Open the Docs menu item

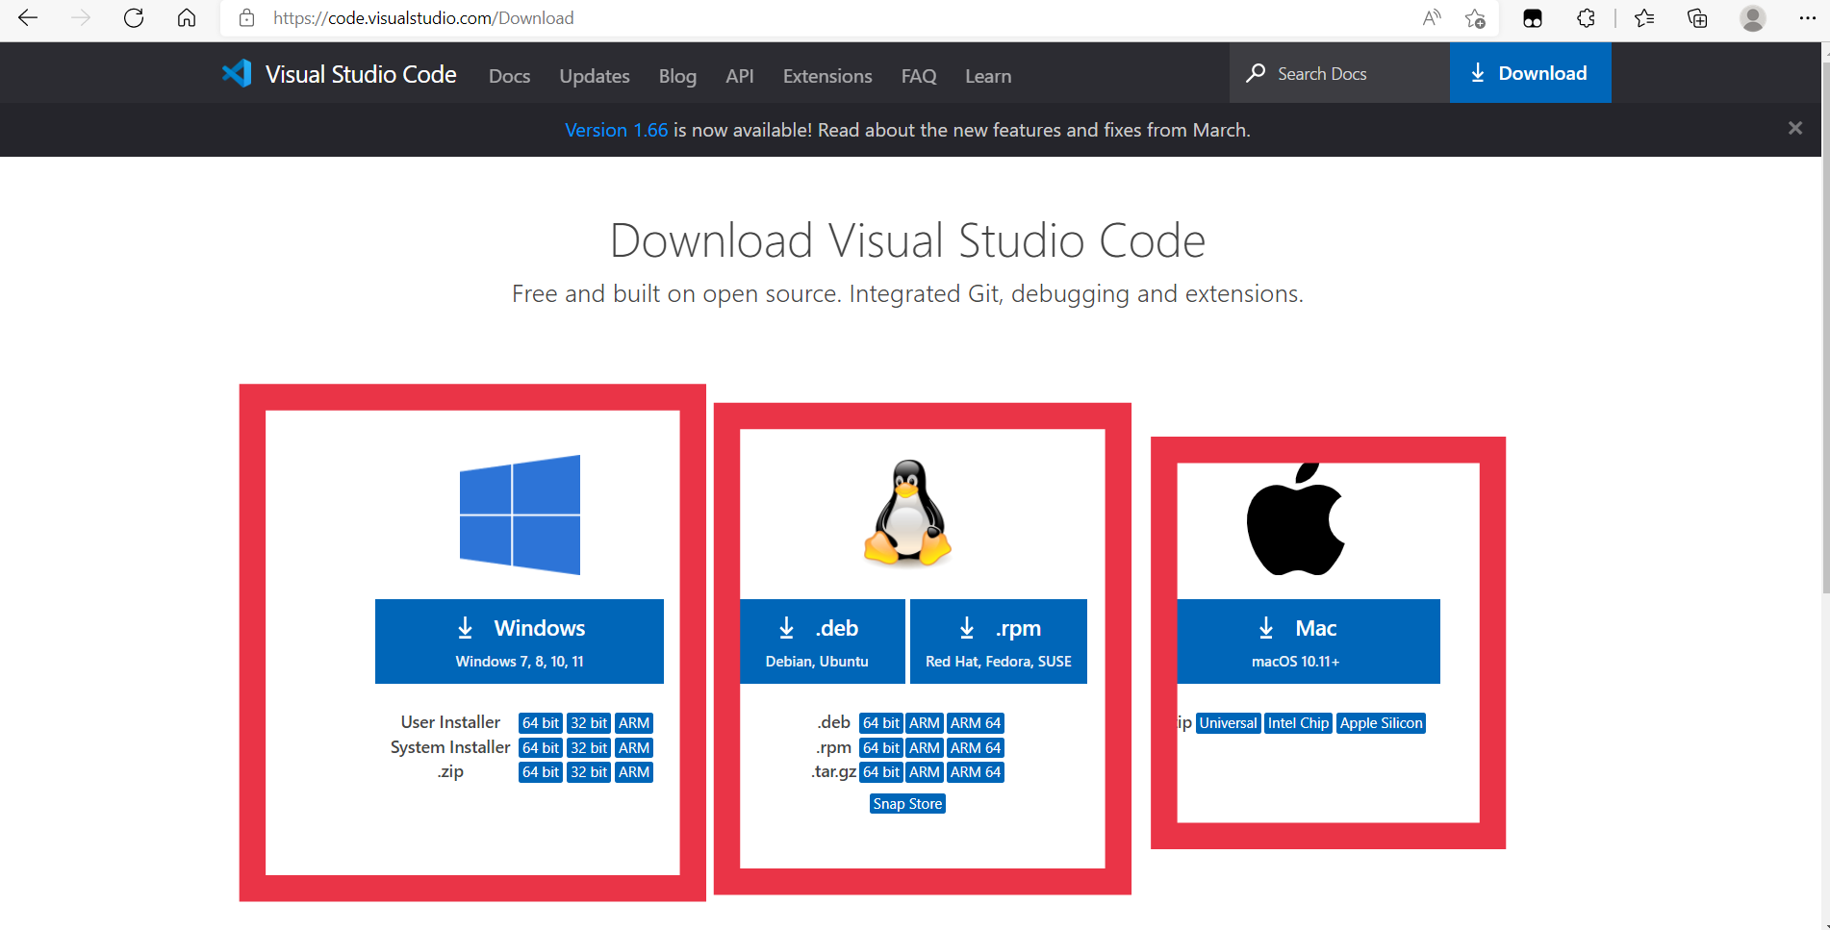click(x=509, y=76)
